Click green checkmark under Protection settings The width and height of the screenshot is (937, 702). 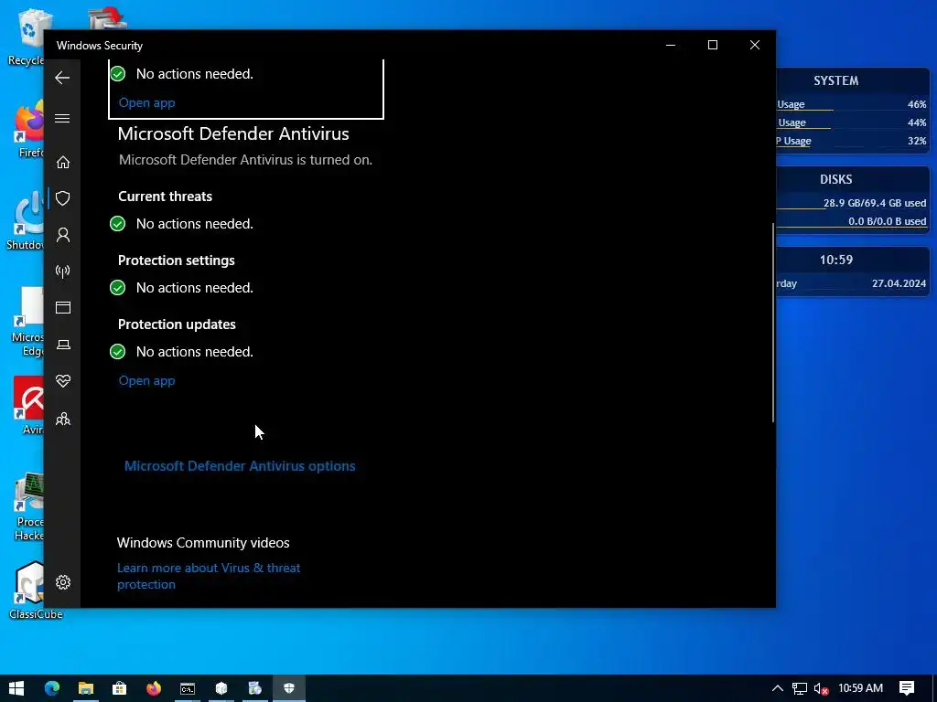(x=118, y=288)
